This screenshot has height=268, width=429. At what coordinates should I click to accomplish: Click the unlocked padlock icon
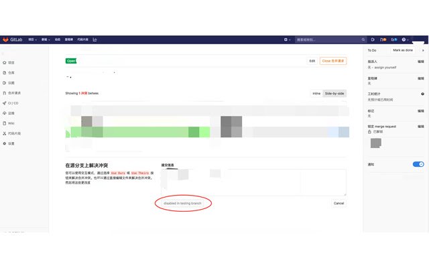coord(369,131)
